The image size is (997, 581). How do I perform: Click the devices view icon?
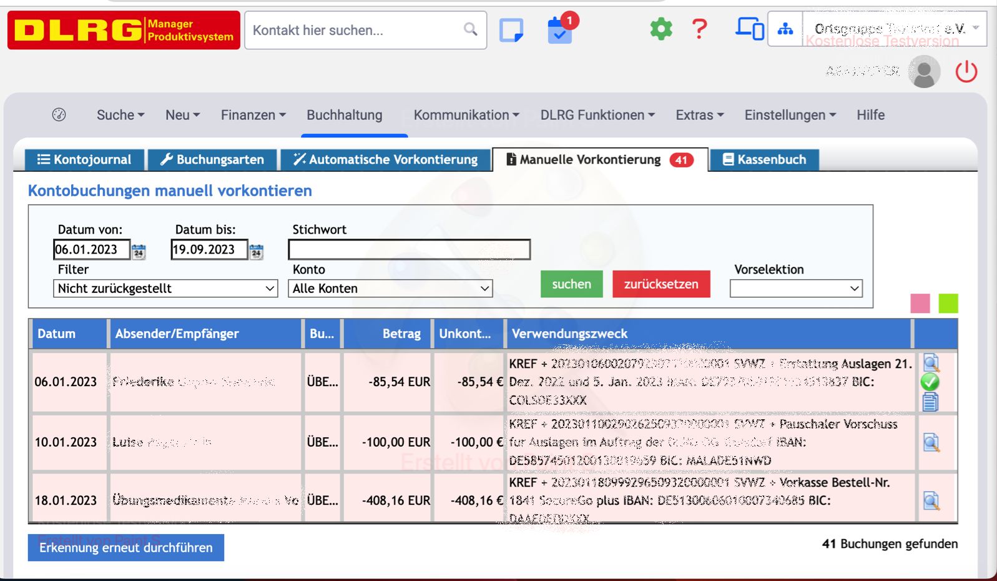pos(749,29)
